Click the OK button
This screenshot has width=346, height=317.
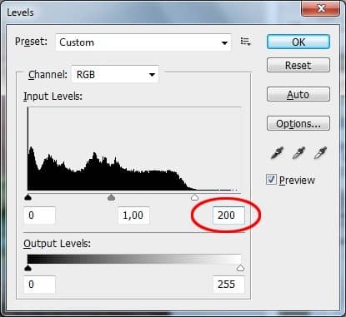[x=298, y=42]
